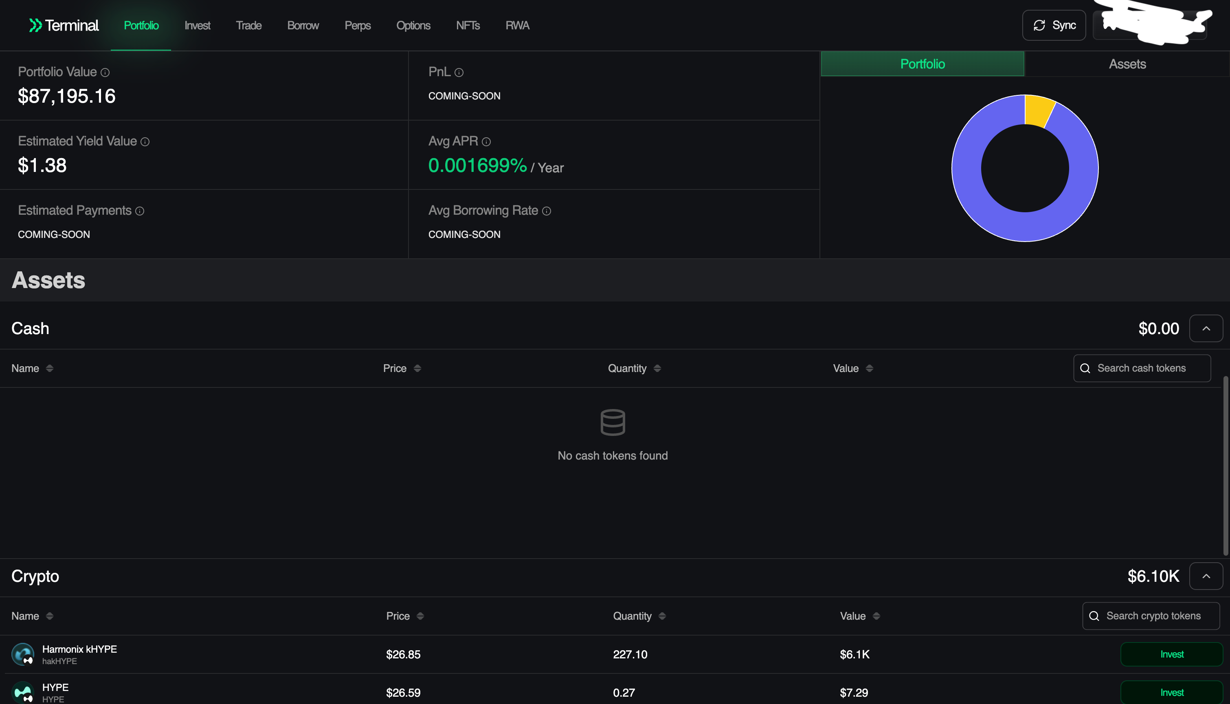Click info icon next to Estimated Payments

click(140, 211)
